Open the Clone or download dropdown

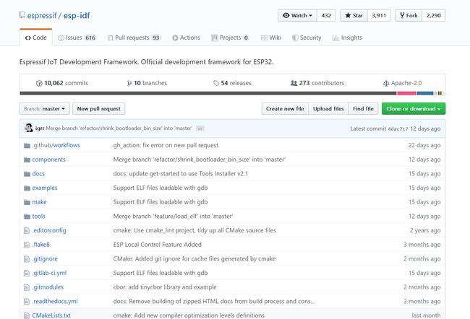tap(414, 109)
